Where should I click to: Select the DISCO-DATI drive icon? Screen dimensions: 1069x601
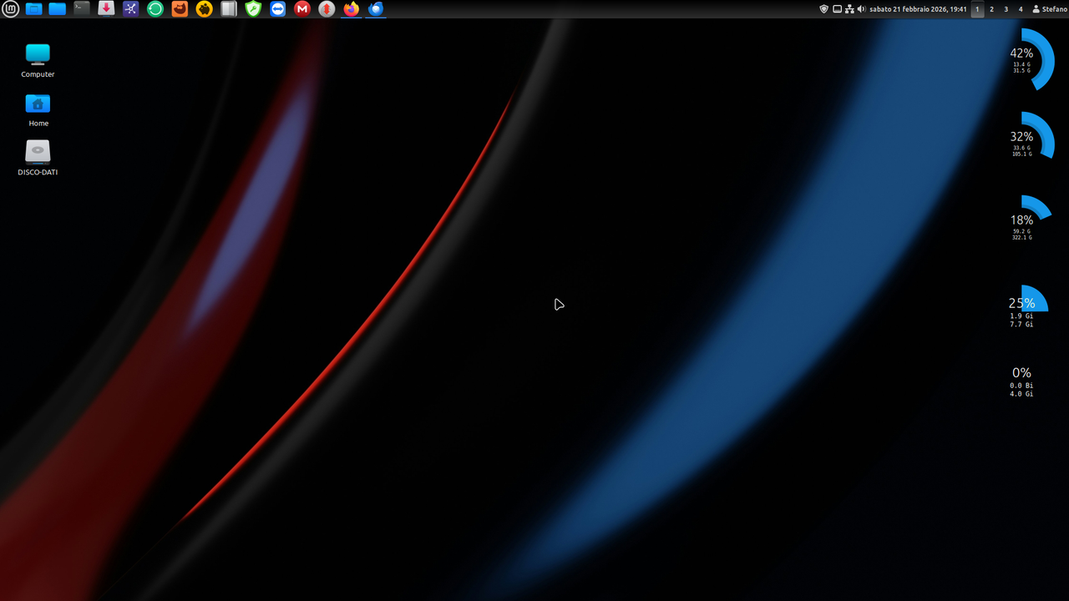38,159
